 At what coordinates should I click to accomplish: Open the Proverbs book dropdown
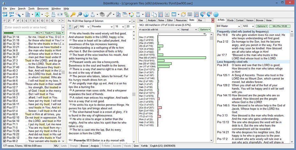click(x=102, y=27)
